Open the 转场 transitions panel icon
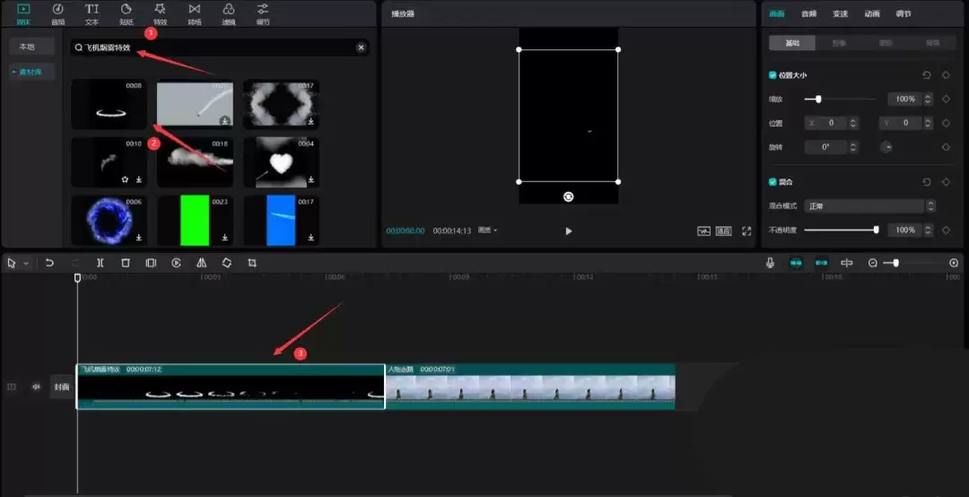Image resolution: width=969 pixels, height=497 pixels. (x=195, y=13)
